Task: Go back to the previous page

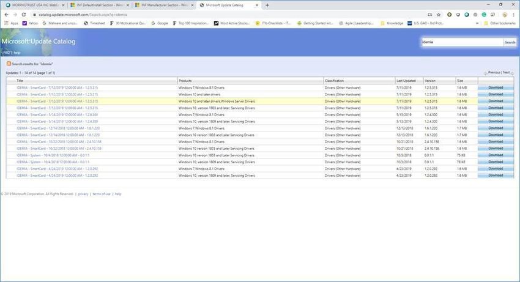Action: (6, 15)
